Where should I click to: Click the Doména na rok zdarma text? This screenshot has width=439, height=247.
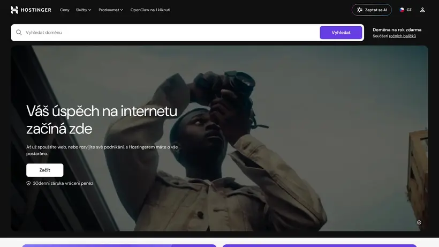(x=397, y=29)
